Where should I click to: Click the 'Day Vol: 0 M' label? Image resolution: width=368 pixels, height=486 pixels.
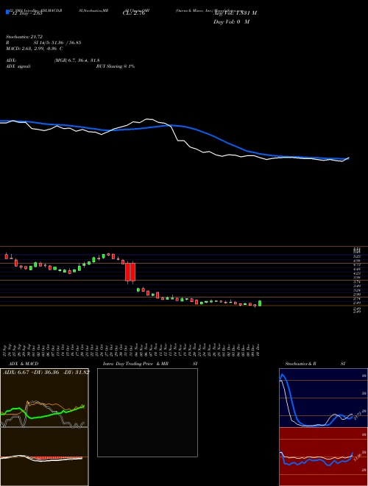pos(231,22)
